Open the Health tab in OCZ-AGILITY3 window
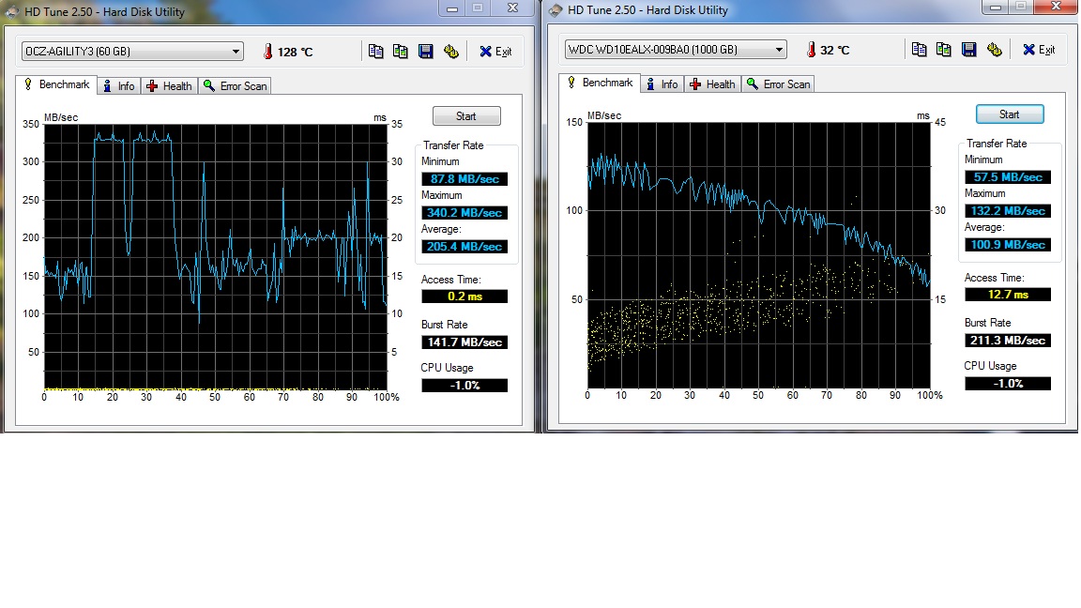Screen dimensions: 1081x608 (x=169, y=86)
